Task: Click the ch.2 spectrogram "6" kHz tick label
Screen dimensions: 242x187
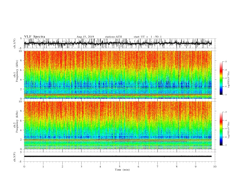Action: click(21, 121)
